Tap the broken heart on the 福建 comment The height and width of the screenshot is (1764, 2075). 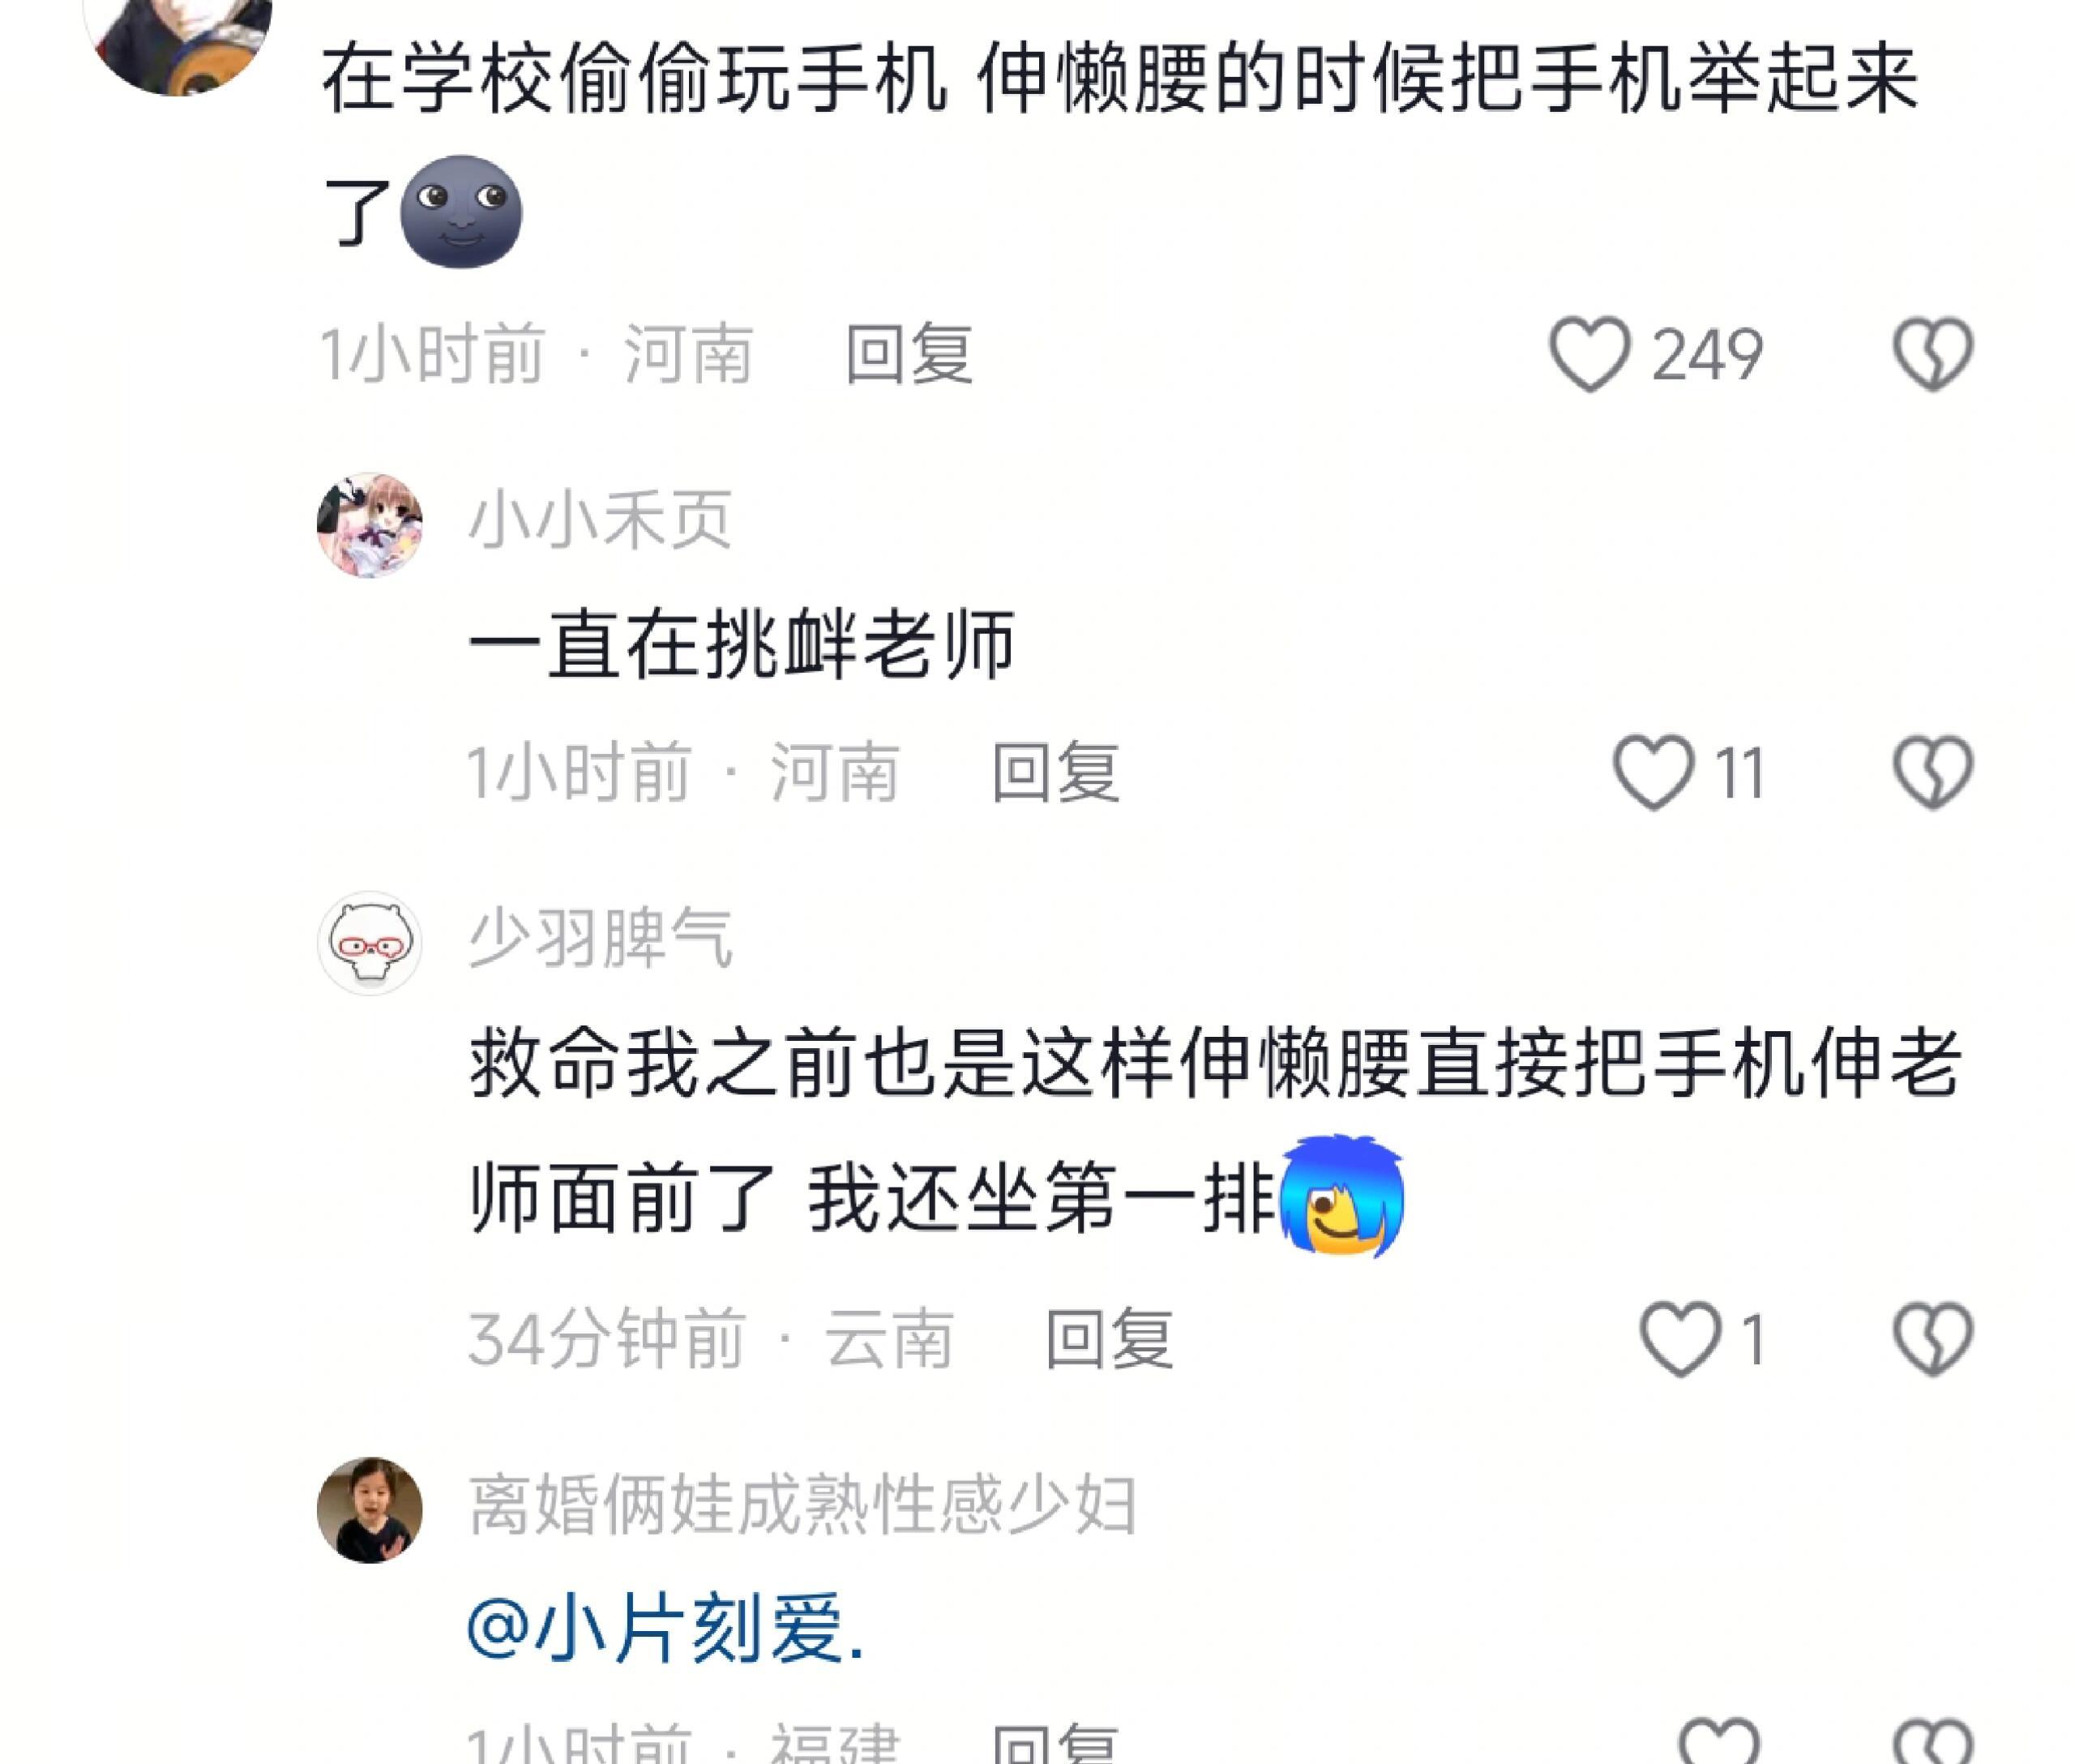pyautogui.click(x=1932, y=1742)
